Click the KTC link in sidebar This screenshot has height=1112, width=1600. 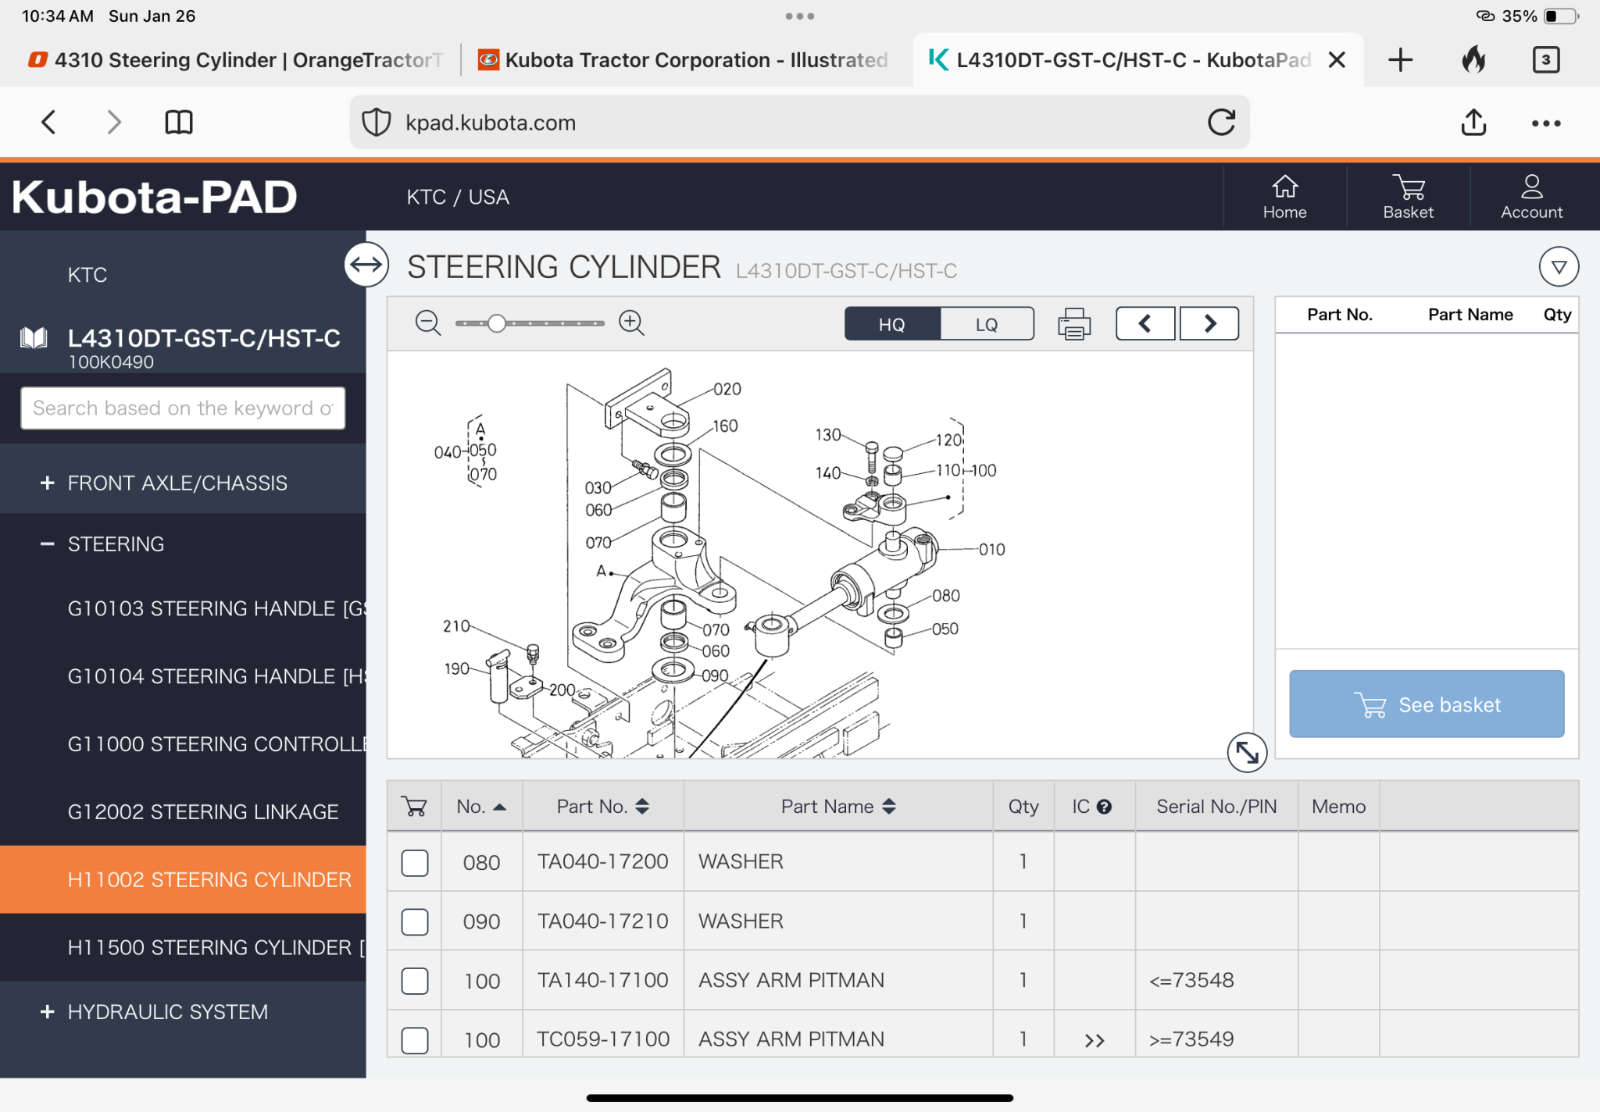[87, 275]
